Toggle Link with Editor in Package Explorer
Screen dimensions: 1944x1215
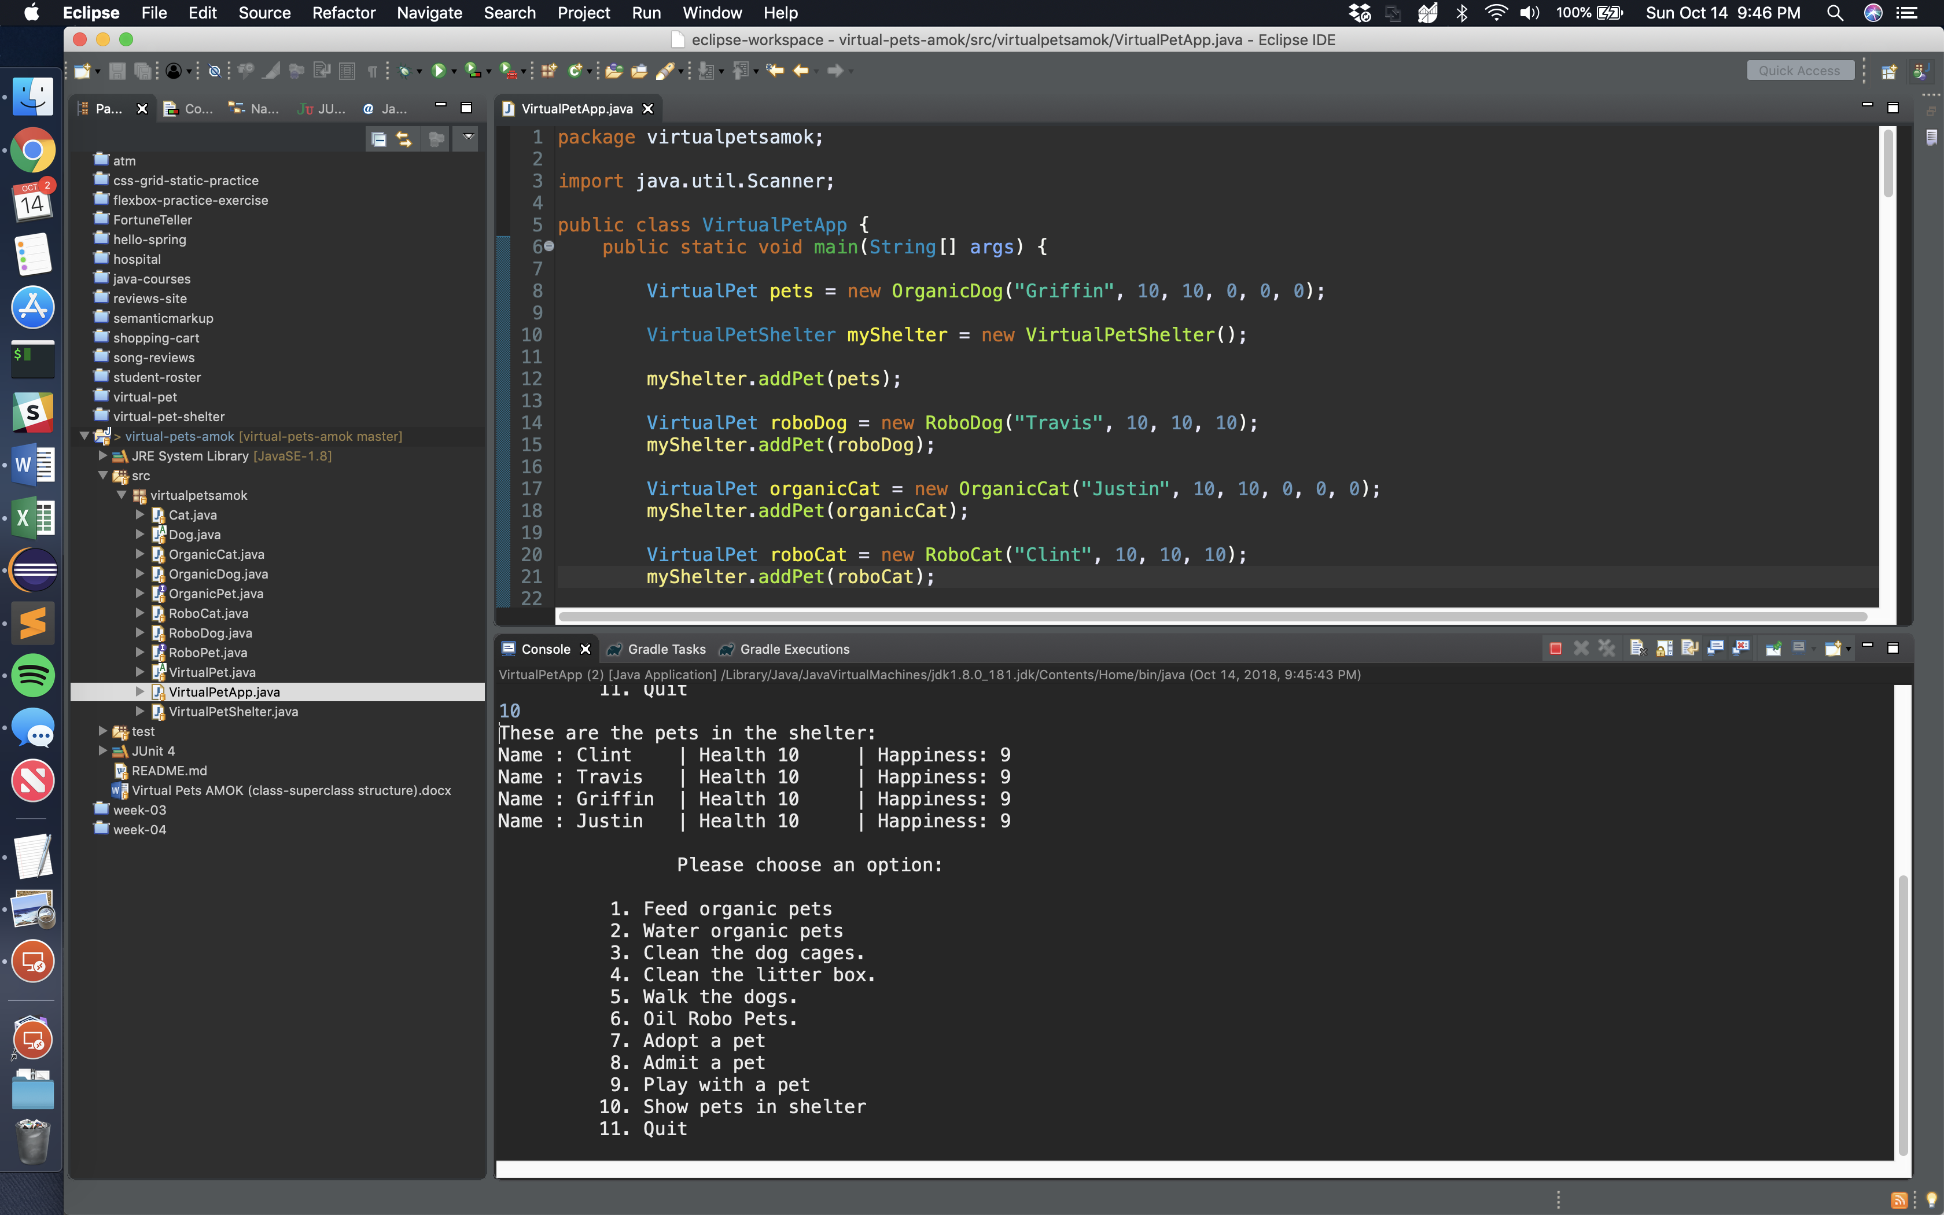pyautogui.click(x=404, y=139)
